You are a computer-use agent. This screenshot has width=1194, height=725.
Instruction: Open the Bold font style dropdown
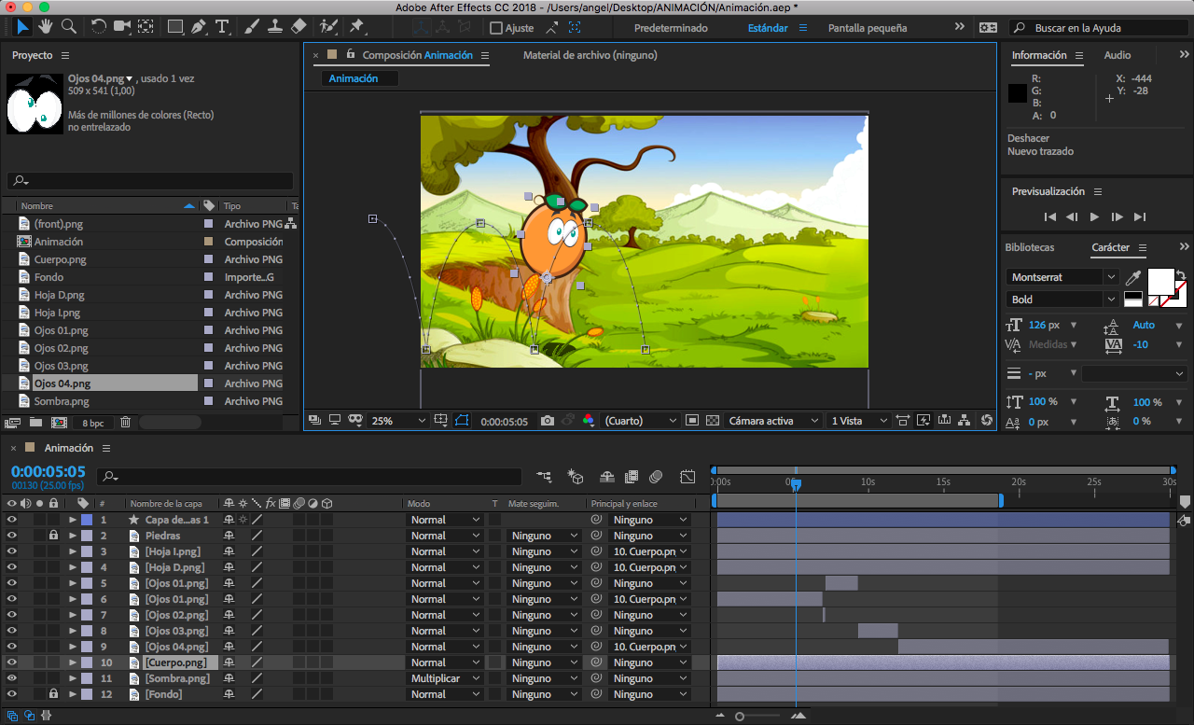pos(1062,300)
